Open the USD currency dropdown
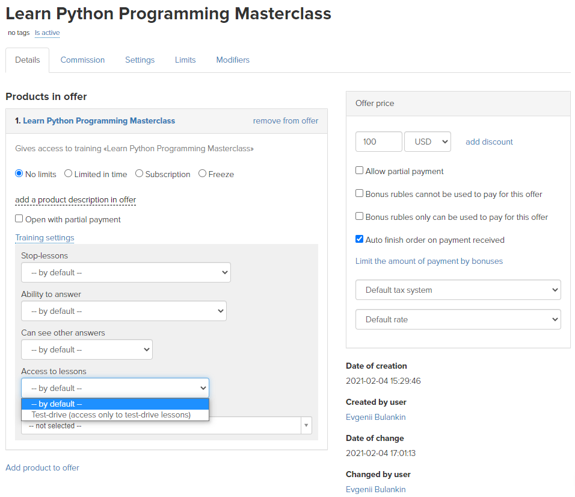 tap(428, 142)
